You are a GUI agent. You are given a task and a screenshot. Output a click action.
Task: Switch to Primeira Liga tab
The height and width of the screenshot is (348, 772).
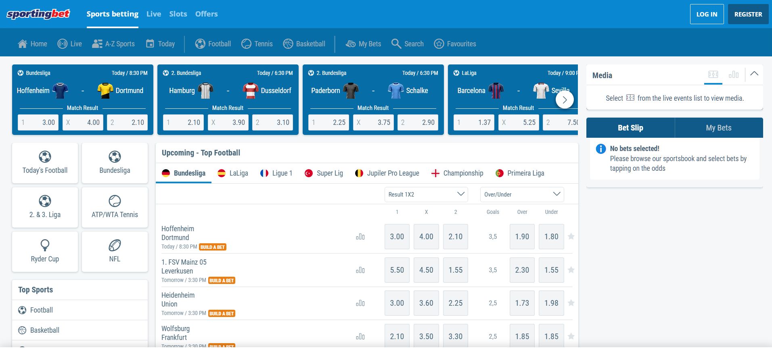click(x=520, y=173)
